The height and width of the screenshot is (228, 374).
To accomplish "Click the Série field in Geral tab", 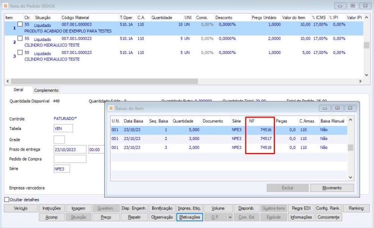I will (x=62, y=168).
